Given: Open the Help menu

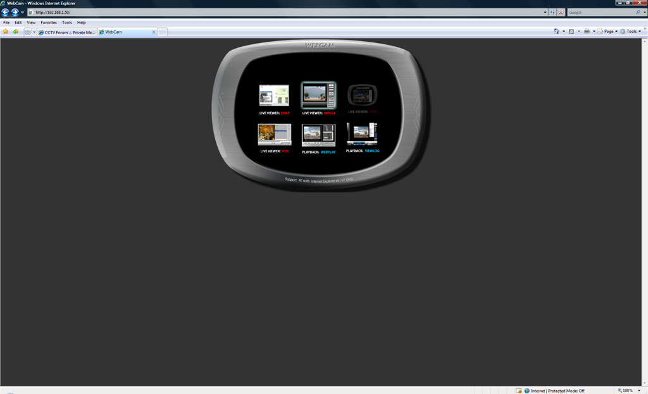Looking at the screenshot, I should click(x=81, y=22).
